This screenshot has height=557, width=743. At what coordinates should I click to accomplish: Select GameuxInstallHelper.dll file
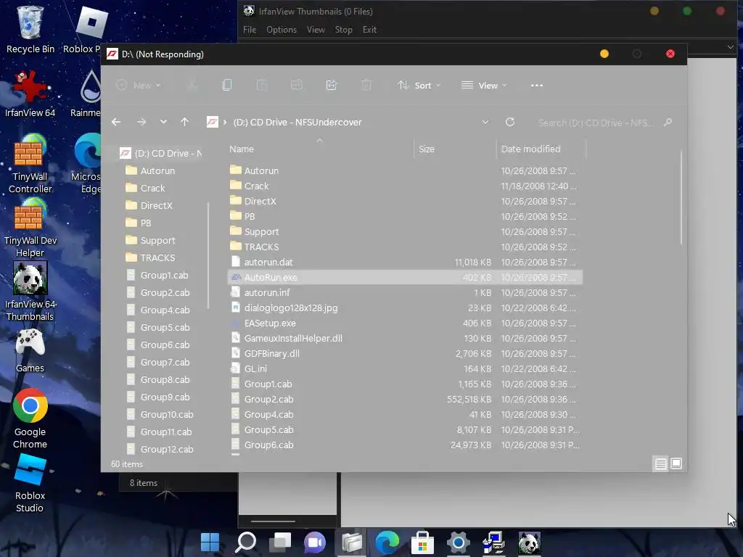[x=405, y=338]
